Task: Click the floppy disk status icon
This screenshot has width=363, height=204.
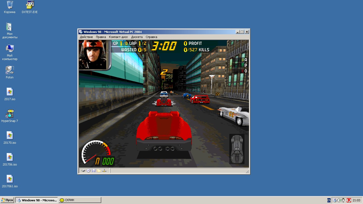Action: (94, 171)
